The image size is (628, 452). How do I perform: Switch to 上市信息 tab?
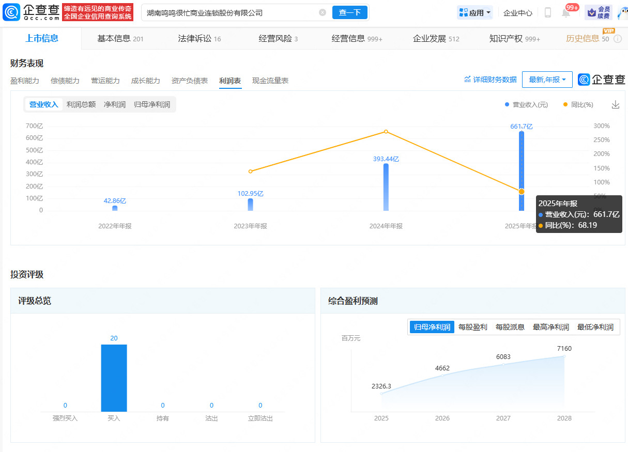42,38
